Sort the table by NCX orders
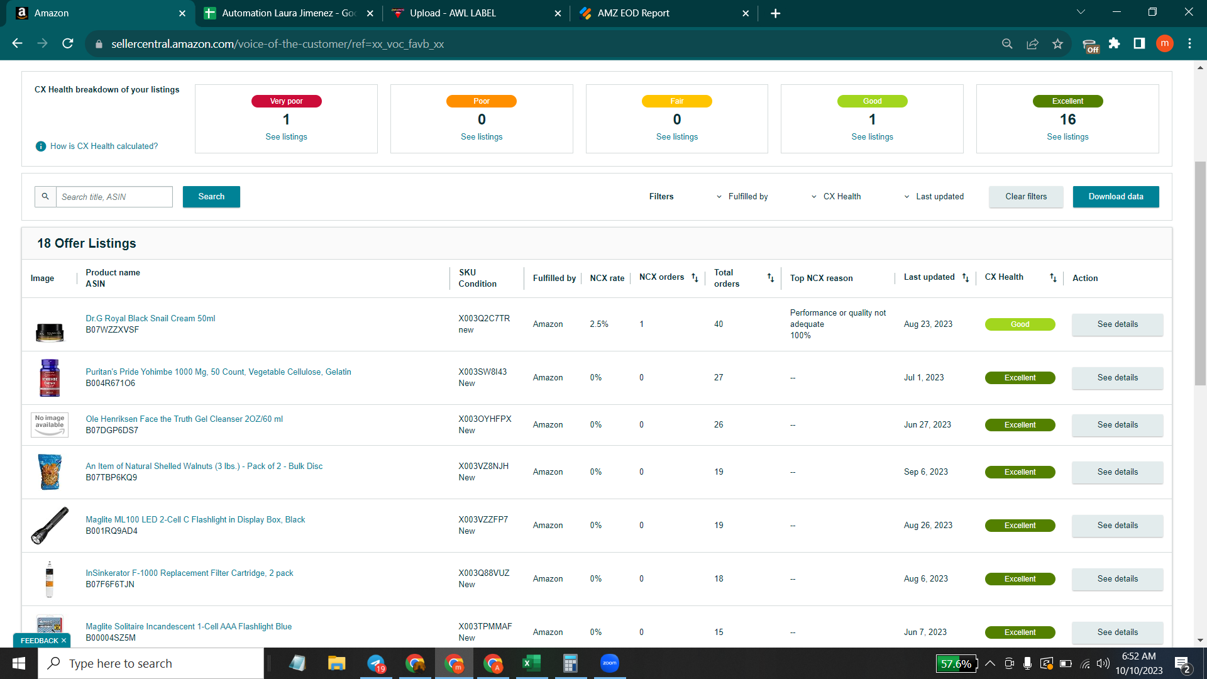This screenshot has width=1207, height=679. click(x=695, y=278)
